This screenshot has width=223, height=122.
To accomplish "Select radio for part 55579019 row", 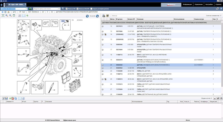I will click(103, 26).
